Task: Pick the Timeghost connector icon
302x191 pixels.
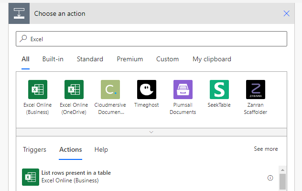Action: tap(147, 90)
